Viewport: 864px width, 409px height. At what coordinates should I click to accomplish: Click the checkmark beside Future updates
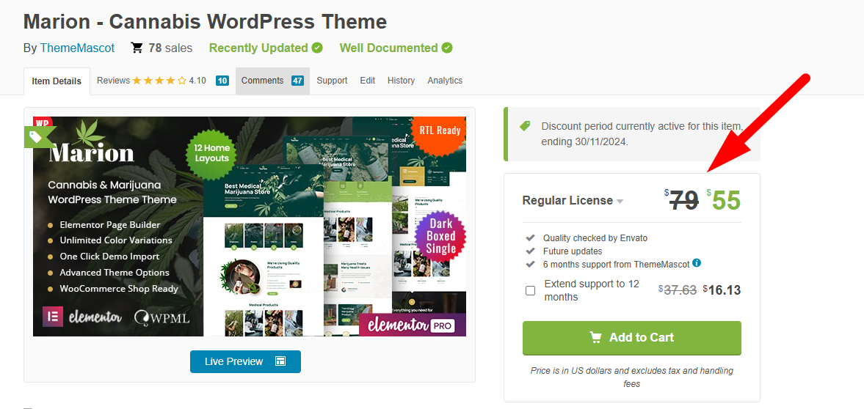coord(530,251)
